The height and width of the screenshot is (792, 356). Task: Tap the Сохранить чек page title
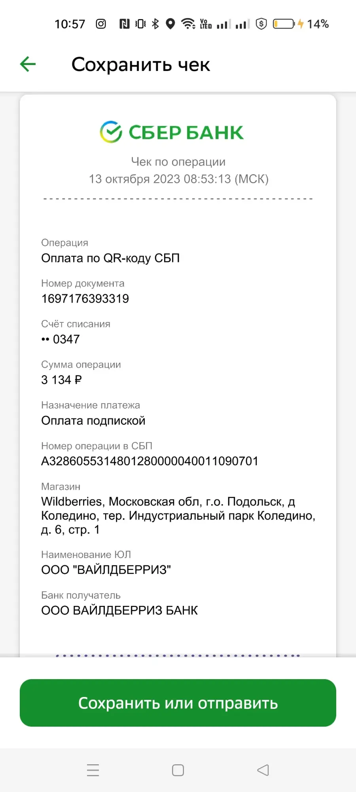(140, 65)
